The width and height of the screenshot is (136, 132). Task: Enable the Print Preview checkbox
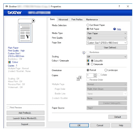(8, 108)
